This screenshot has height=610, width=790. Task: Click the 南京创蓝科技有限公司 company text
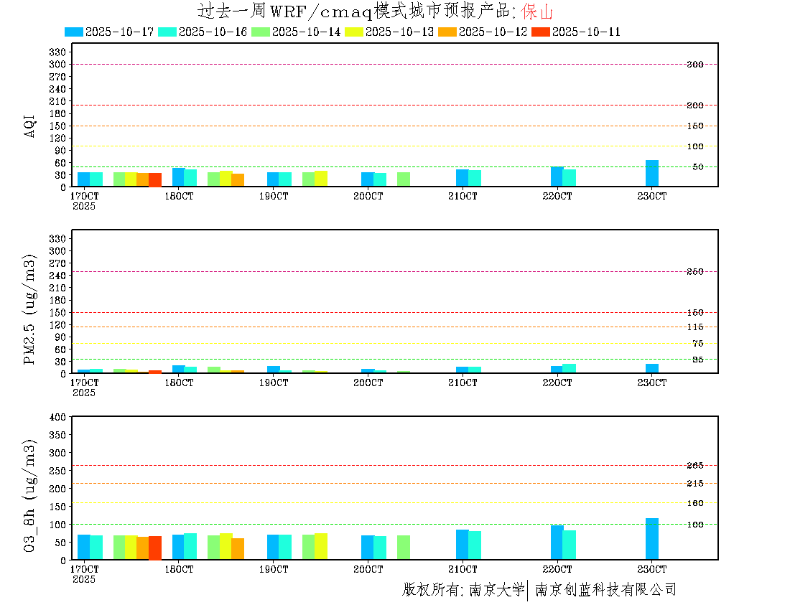point(605,590)
